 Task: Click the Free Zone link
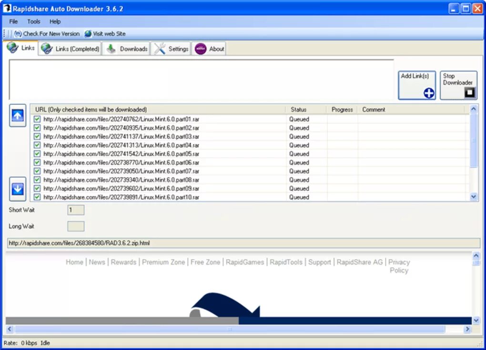click(x=205, y=262)
